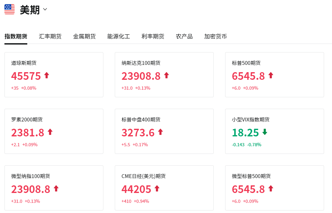Click the 6545.8 price in 标普500期货 card
The width and height of the screenshot is (332, 213).
[x=248, y=76]
